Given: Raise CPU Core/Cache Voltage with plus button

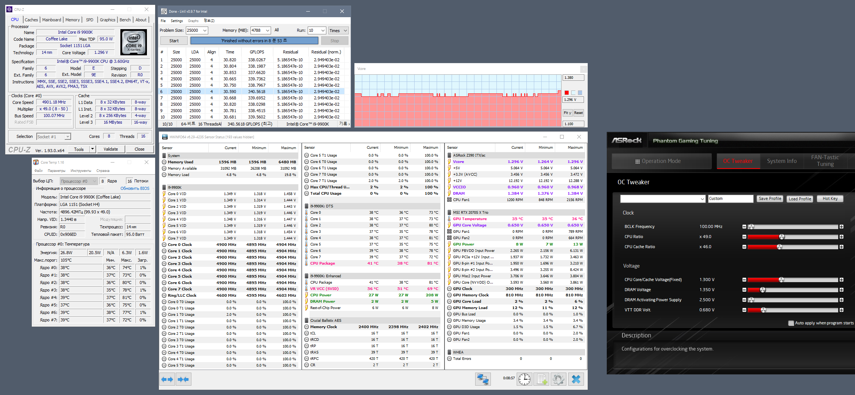Looking at the screenshot, I should (x=841, y=280).
